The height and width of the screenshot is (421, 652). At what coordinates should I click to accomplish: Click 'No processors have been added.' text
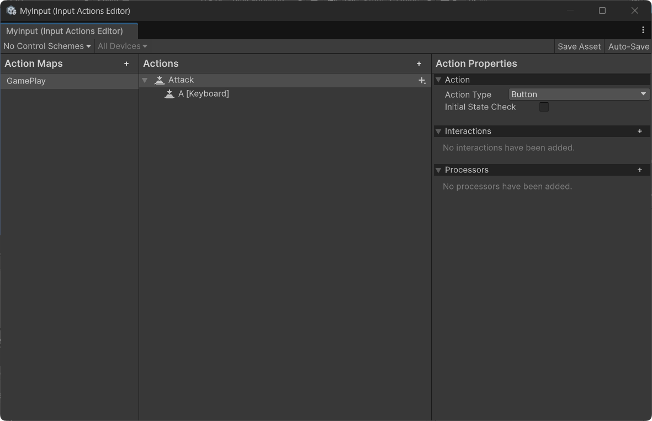pos(507,186)
